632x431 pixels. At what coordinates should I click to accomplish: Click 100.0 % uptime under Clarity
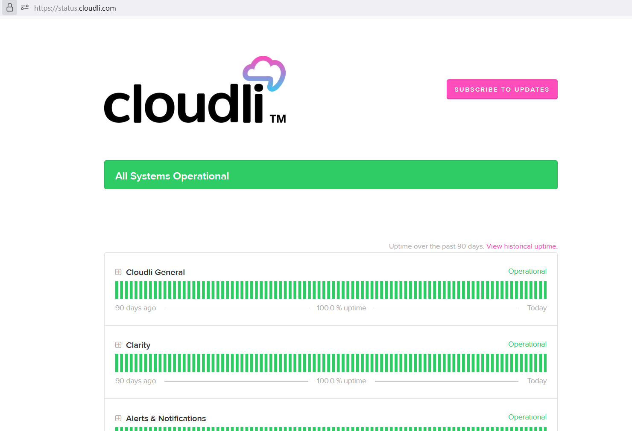(341, 381)
